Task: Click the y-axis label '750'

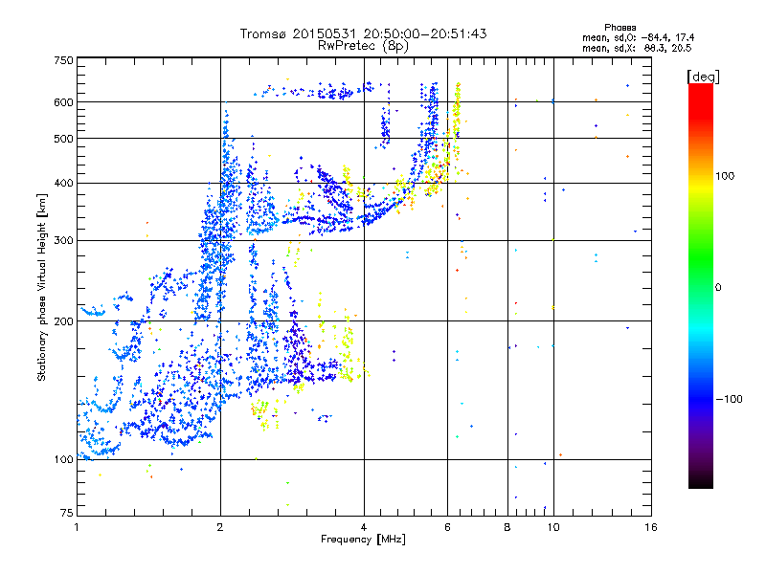Action: tap(63, 60)
